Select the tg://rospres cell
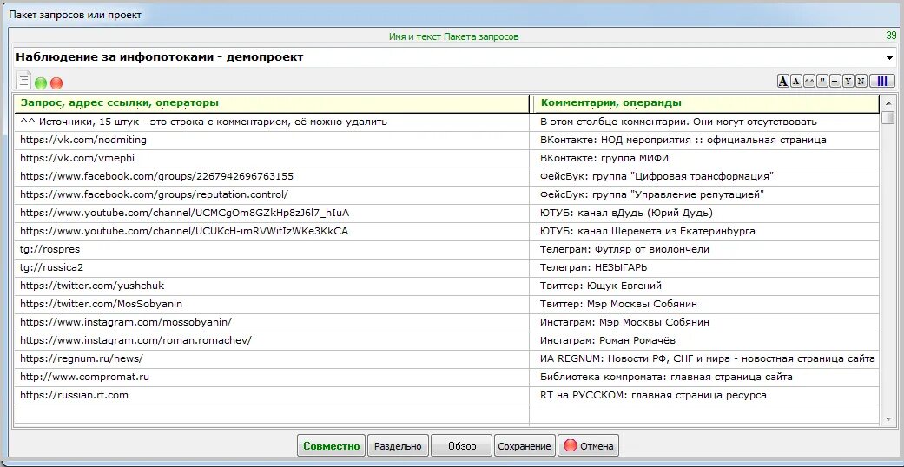 (x=272, y=250)
